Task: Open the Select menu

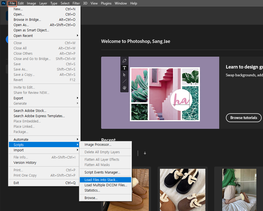Action: point(65,3)
